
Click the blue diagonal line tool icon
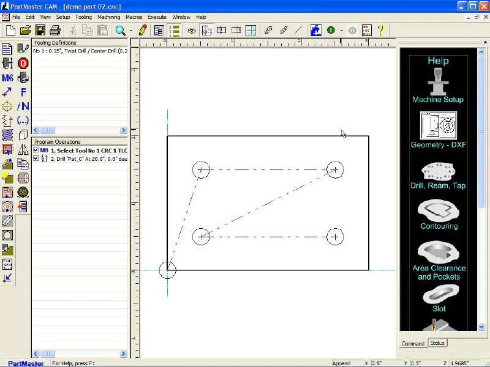298,30
